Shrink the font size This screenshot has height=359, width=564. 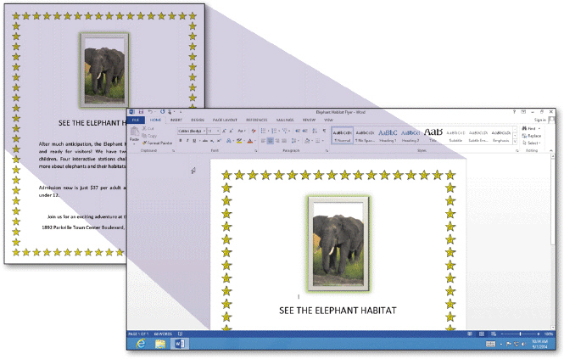point(232,131)
